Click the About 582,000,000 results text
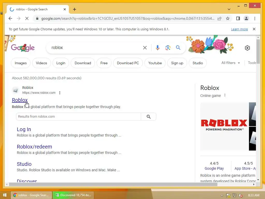 point(47,78)
